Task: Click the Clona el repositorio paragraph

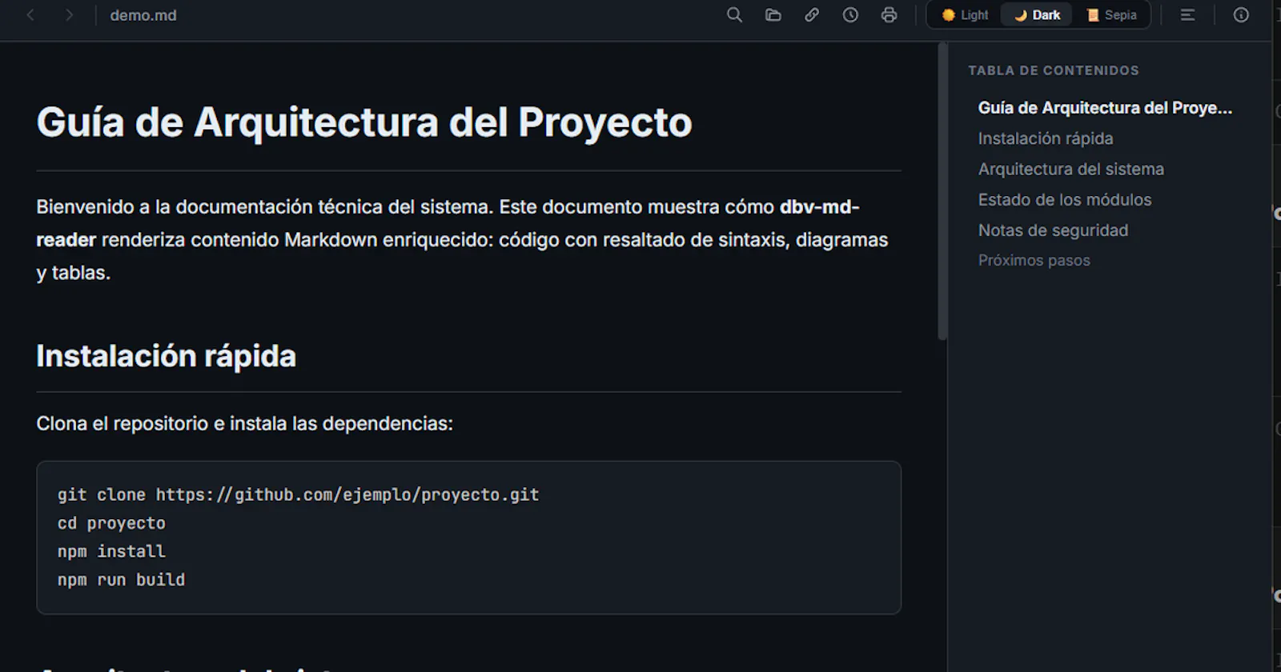Action: coord(244,423)
